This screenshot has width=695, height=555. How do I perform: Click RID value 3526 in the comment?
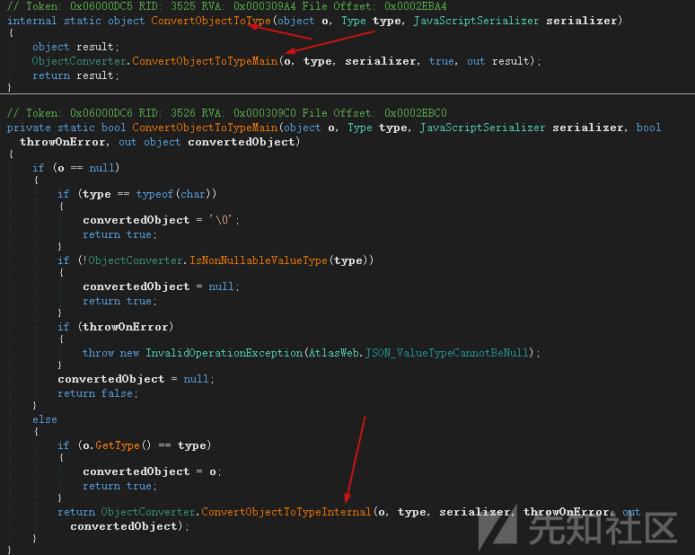coord(182,113)
